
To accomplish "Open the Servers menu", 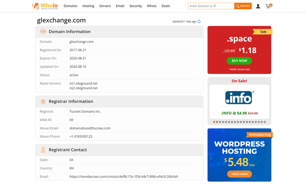I will tap(105, 6).
